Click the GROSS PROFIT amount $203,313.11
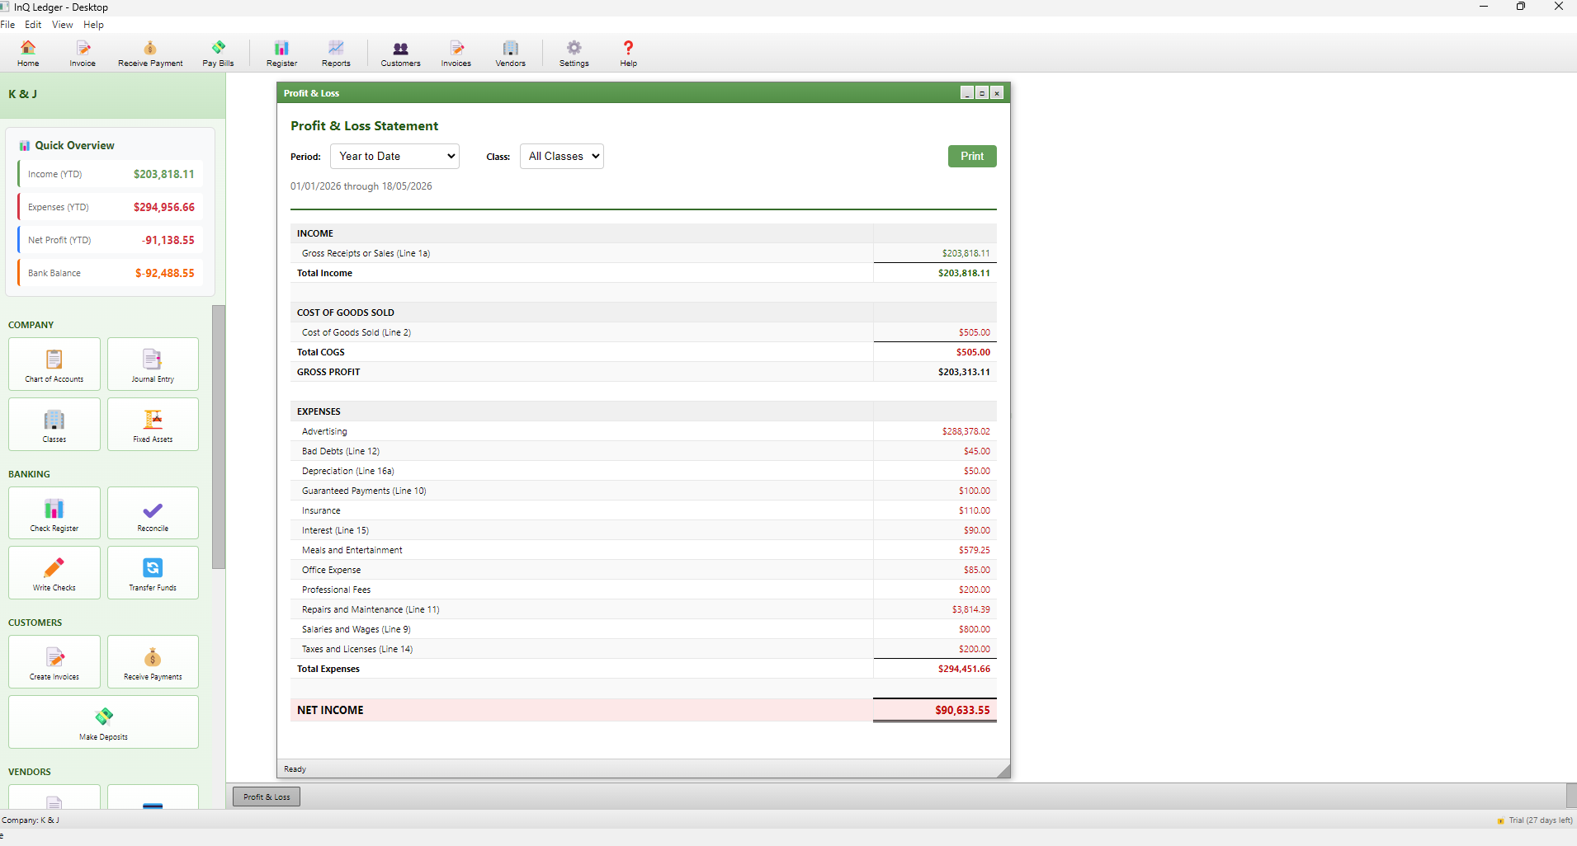Image resolution: width=1577 pixels, height=846 pixels. pos(964,372)
